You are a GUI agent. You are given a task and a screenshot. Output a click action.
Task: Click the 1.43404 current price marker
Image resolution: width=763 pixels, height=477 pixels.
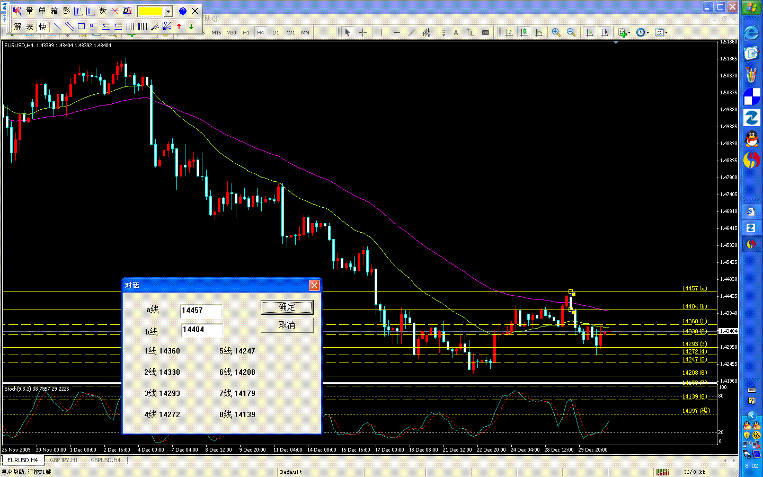[729, 331]
